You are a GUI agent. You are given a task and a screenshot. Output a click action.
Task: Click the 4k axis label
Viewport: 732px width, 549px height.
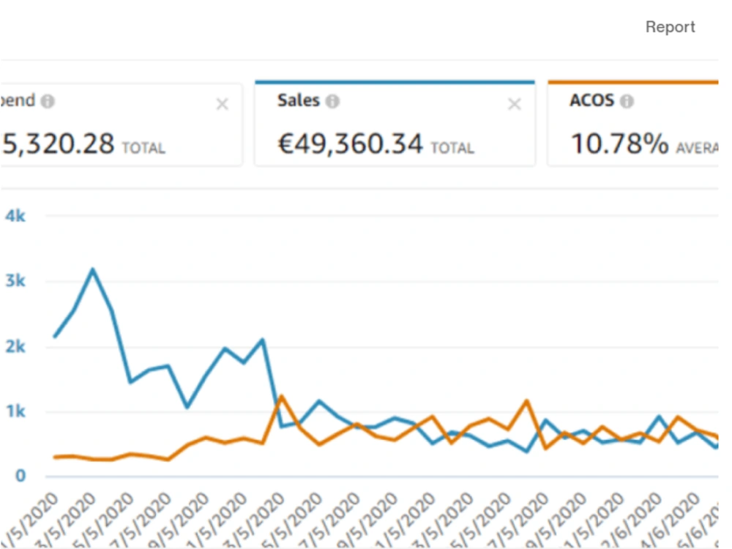click(x=15, y=216)
